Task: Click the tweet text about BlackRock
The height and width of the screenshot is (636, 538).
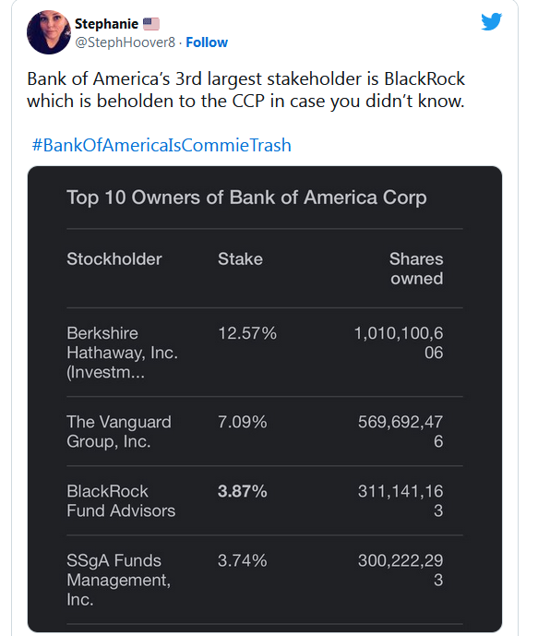Action: pyautogui.click(x=245, y=90)
